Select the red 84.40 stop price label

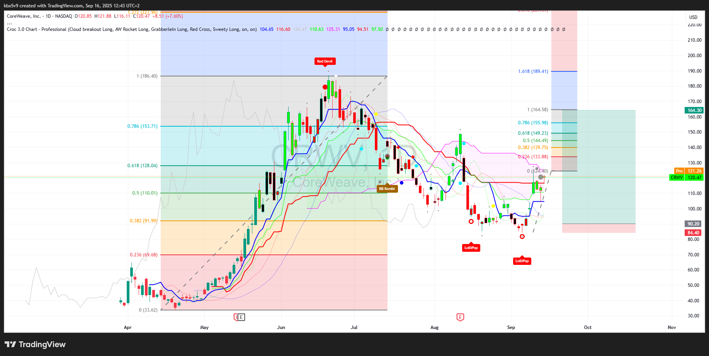[693, 233]
